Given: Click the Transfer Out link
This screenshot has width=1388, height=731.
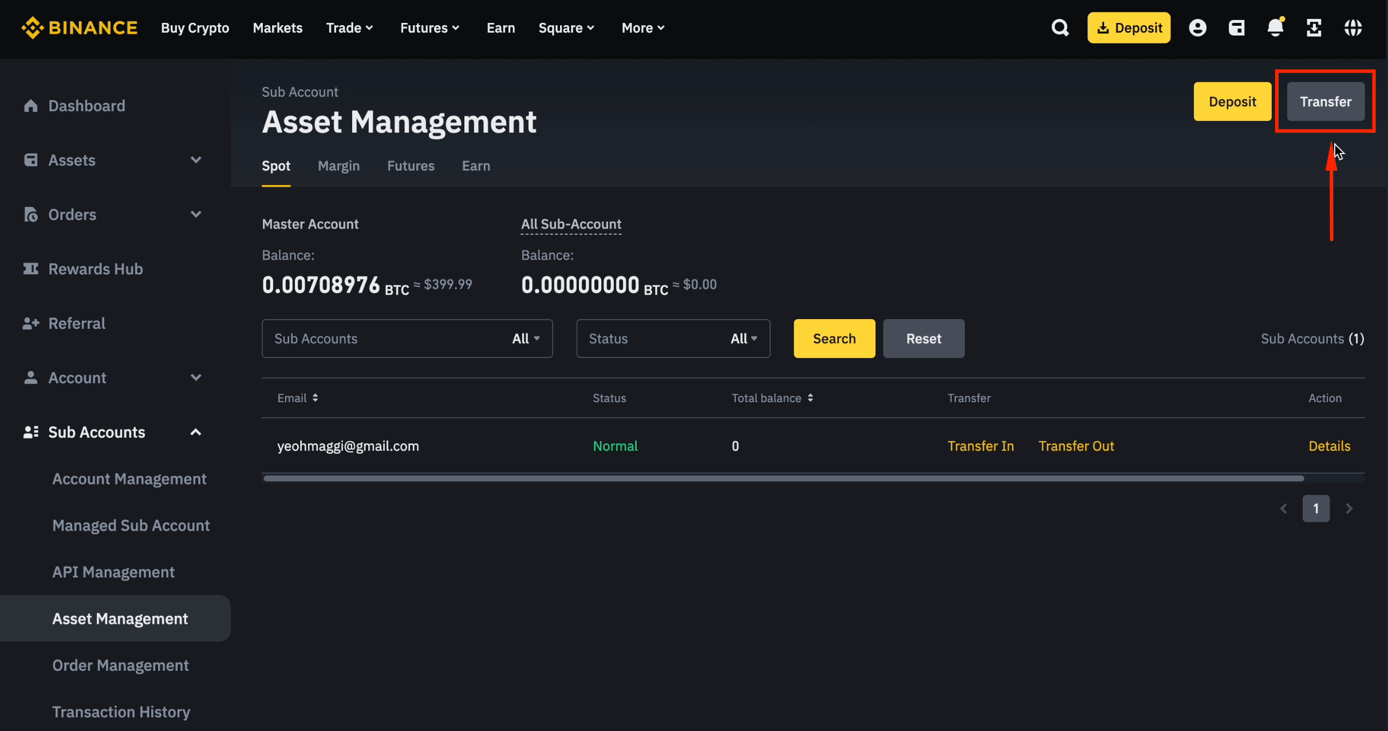Looking at the screenshot, I should click(1076, 446).
